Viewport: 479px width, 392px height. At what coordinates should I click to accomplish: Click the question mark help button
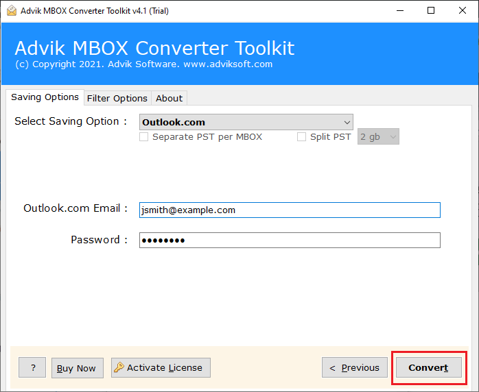point(32,367)
